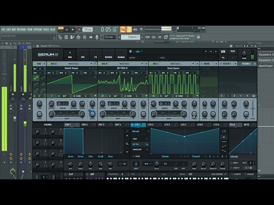Click the LFO HOST sync anchor button

click(x=136, y=164)
